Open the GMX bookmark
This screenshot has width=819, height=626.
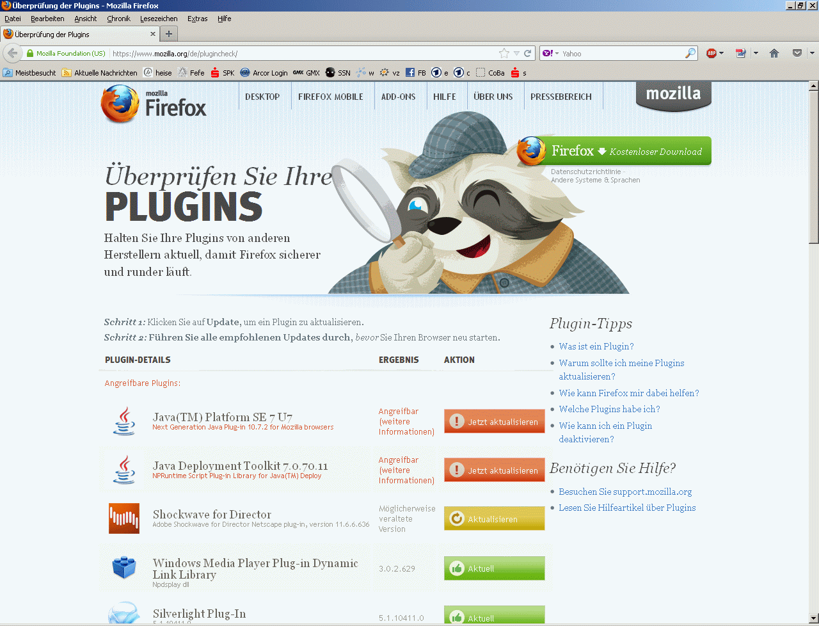[306, 73]
